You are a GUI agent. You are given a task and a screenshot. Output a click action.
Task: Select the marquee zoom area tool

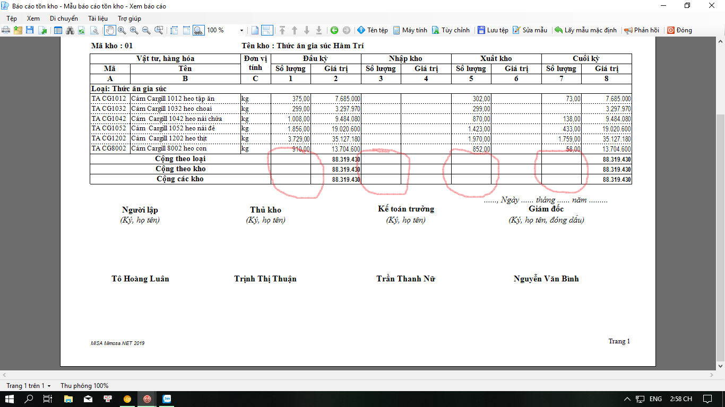click(x=159, y=30)
